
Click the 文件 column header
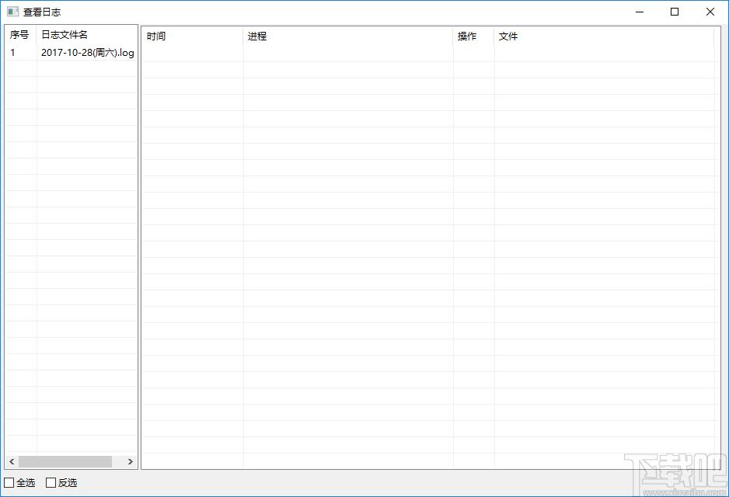604,36
